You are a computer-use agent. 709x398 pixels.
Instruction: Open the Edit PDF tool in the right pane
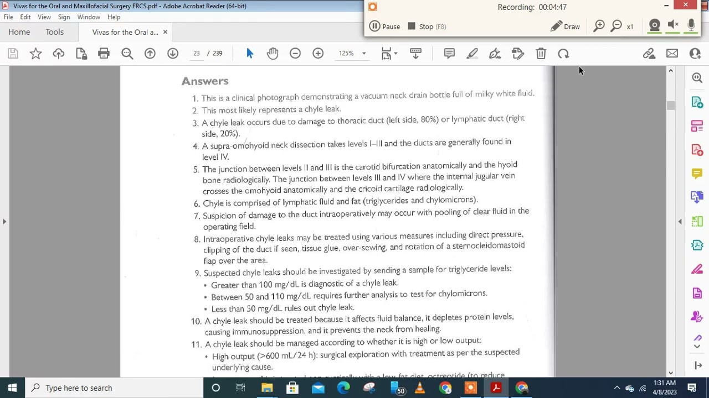coord(697,126)
